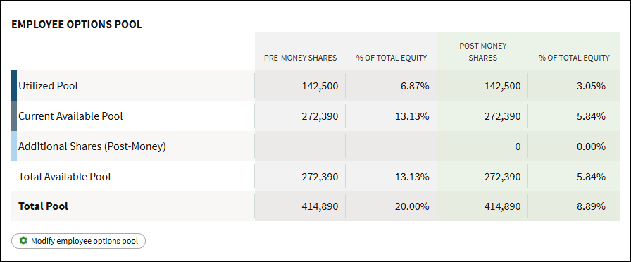Click the Employee Options Pool heading
Screen dimensions: 631x262
(77, 25)
